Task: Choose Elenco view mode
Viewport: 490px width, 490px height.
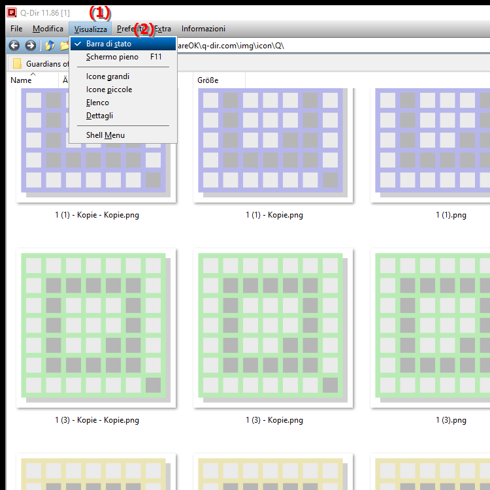Action: [97, 103]
